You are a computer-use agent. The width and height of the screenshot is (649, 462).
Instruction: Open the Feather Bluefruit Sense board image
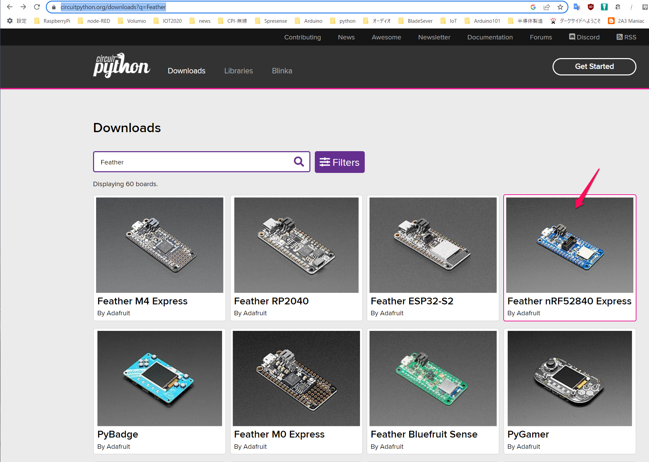(433, 378)
